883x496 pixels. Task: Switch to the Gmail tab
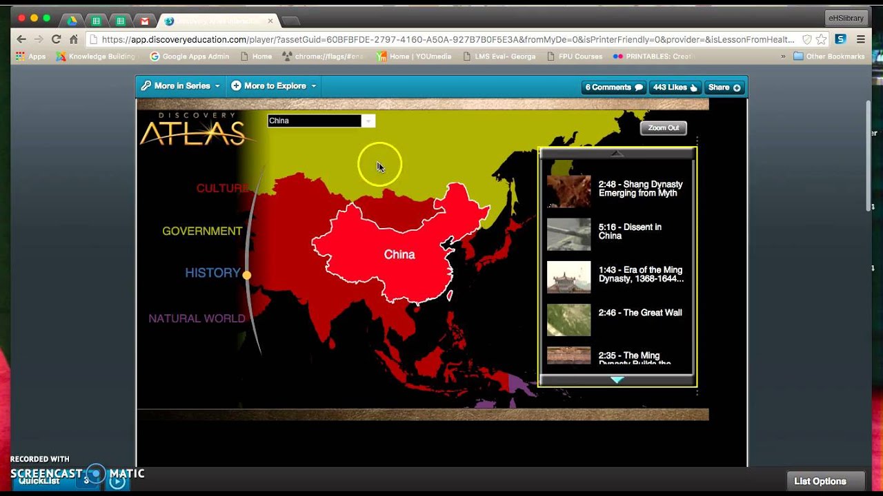(143, 21)
